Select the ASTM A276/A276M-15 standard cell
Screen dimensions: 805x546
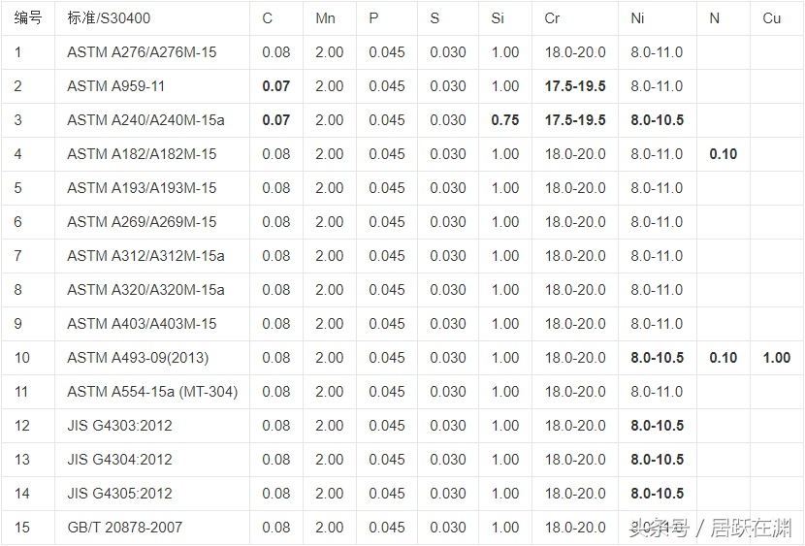[142, 52]
